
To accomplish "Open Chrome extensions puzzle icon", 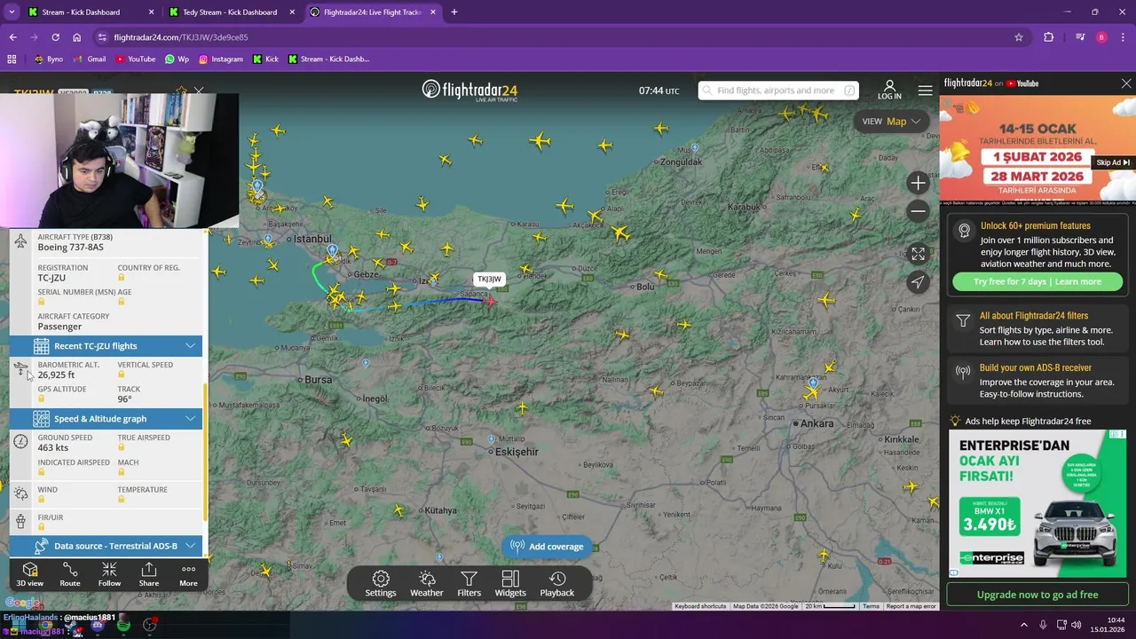I will coord(1049,37).
